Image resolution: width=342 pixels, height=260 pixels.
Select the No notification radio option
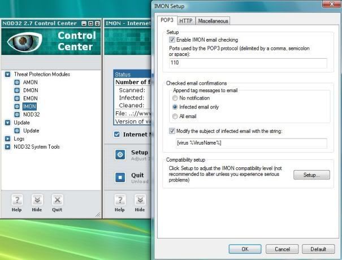pos(175,98)
